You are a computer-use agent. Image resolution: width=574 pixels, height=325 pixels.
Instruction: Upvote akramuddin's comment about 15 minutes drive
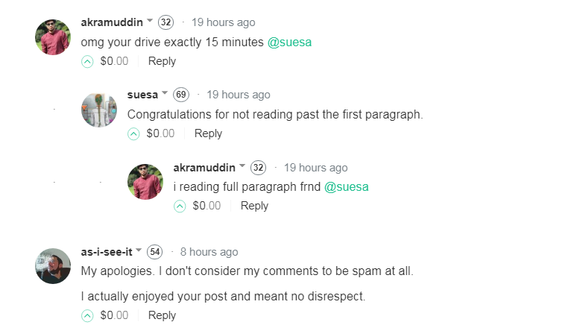[87, 62]
